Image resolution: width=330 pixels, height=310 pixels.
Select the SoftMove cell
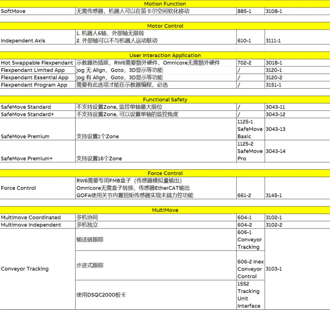point(37,11)
